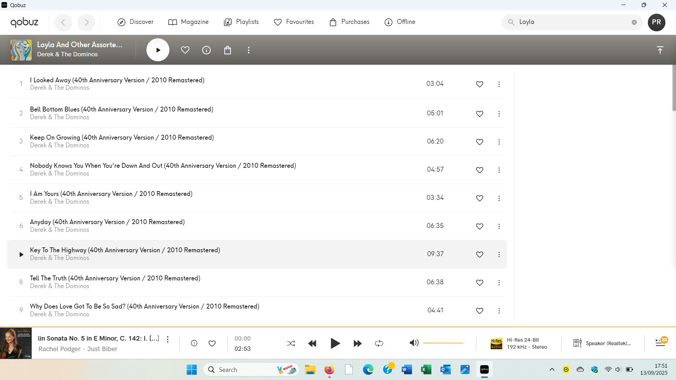676x380 pixels.
Task: Open more options for Layla album header
Action: coord(249,50)
